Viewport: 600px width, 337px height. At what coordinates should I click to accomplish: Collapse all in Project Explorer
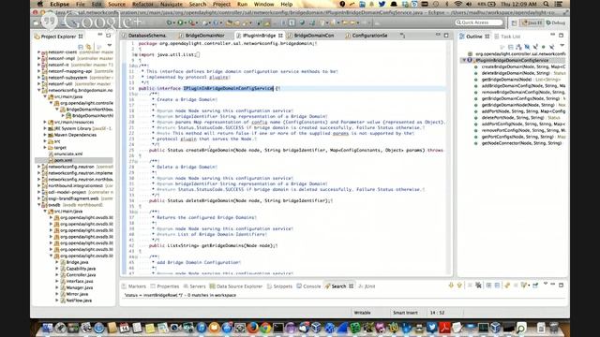tap(81, 47)
